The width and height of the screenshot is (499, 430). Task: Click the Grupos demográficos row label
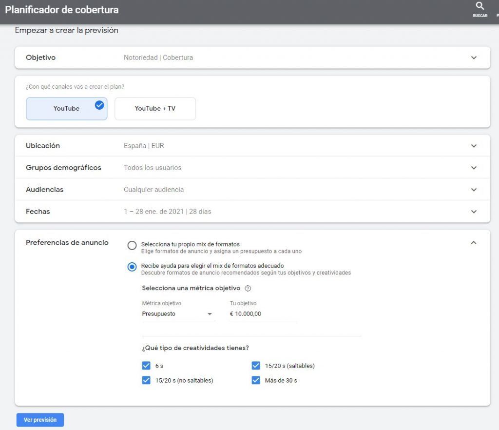[x=63, y=168]
